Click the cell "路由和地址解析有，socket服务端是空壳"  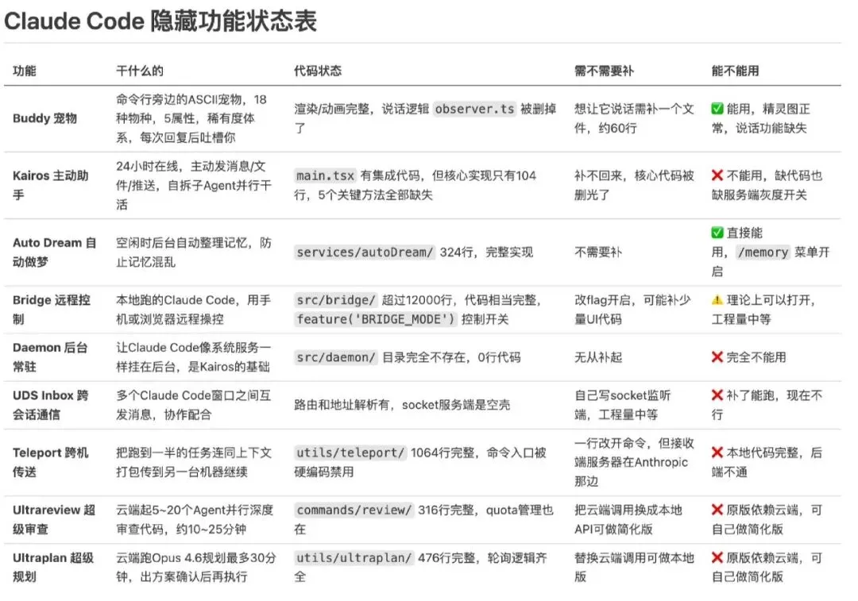click(402, 405)
